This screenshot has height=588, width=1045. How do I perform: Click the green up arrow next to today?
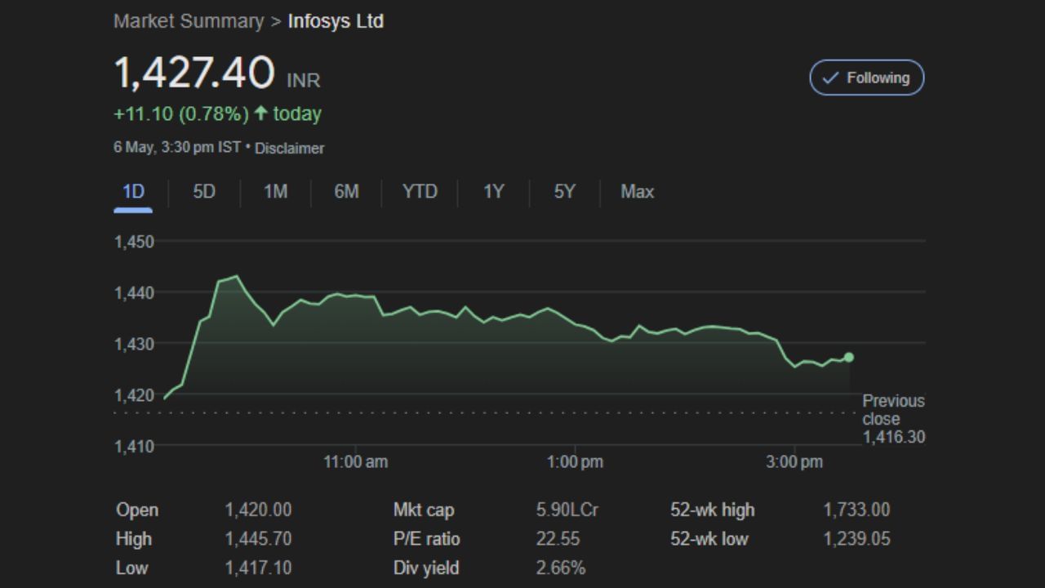point(260,114)
